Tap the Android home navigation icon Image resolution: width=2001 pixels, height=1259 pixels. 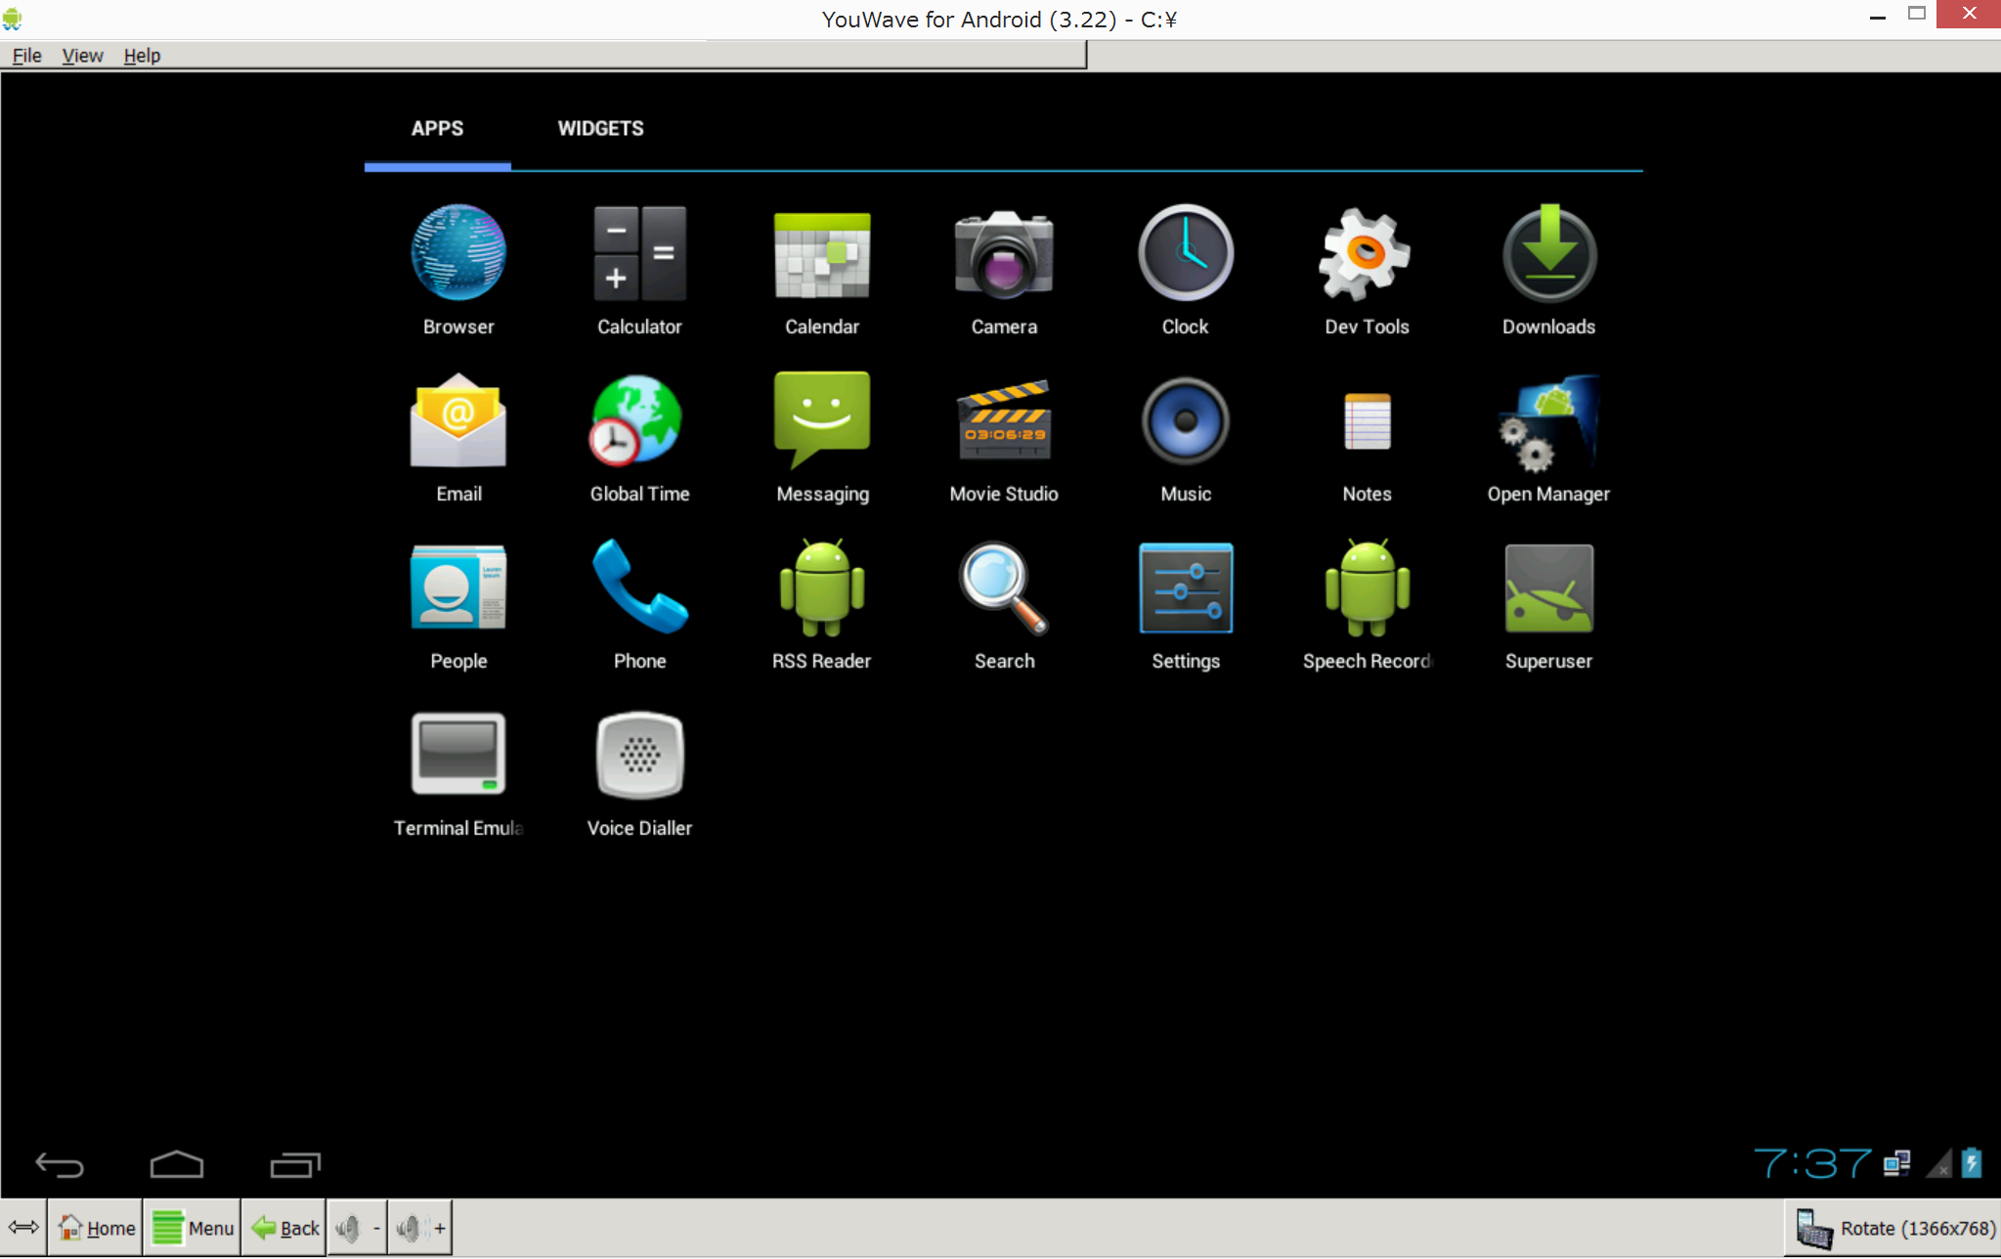click(x=177, y=1164)
